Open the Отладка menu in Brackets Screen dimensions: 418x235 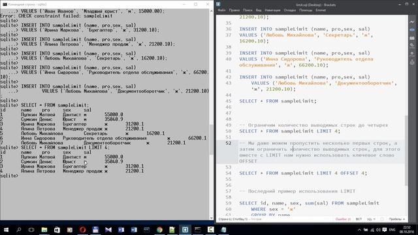tap(290, 10)
